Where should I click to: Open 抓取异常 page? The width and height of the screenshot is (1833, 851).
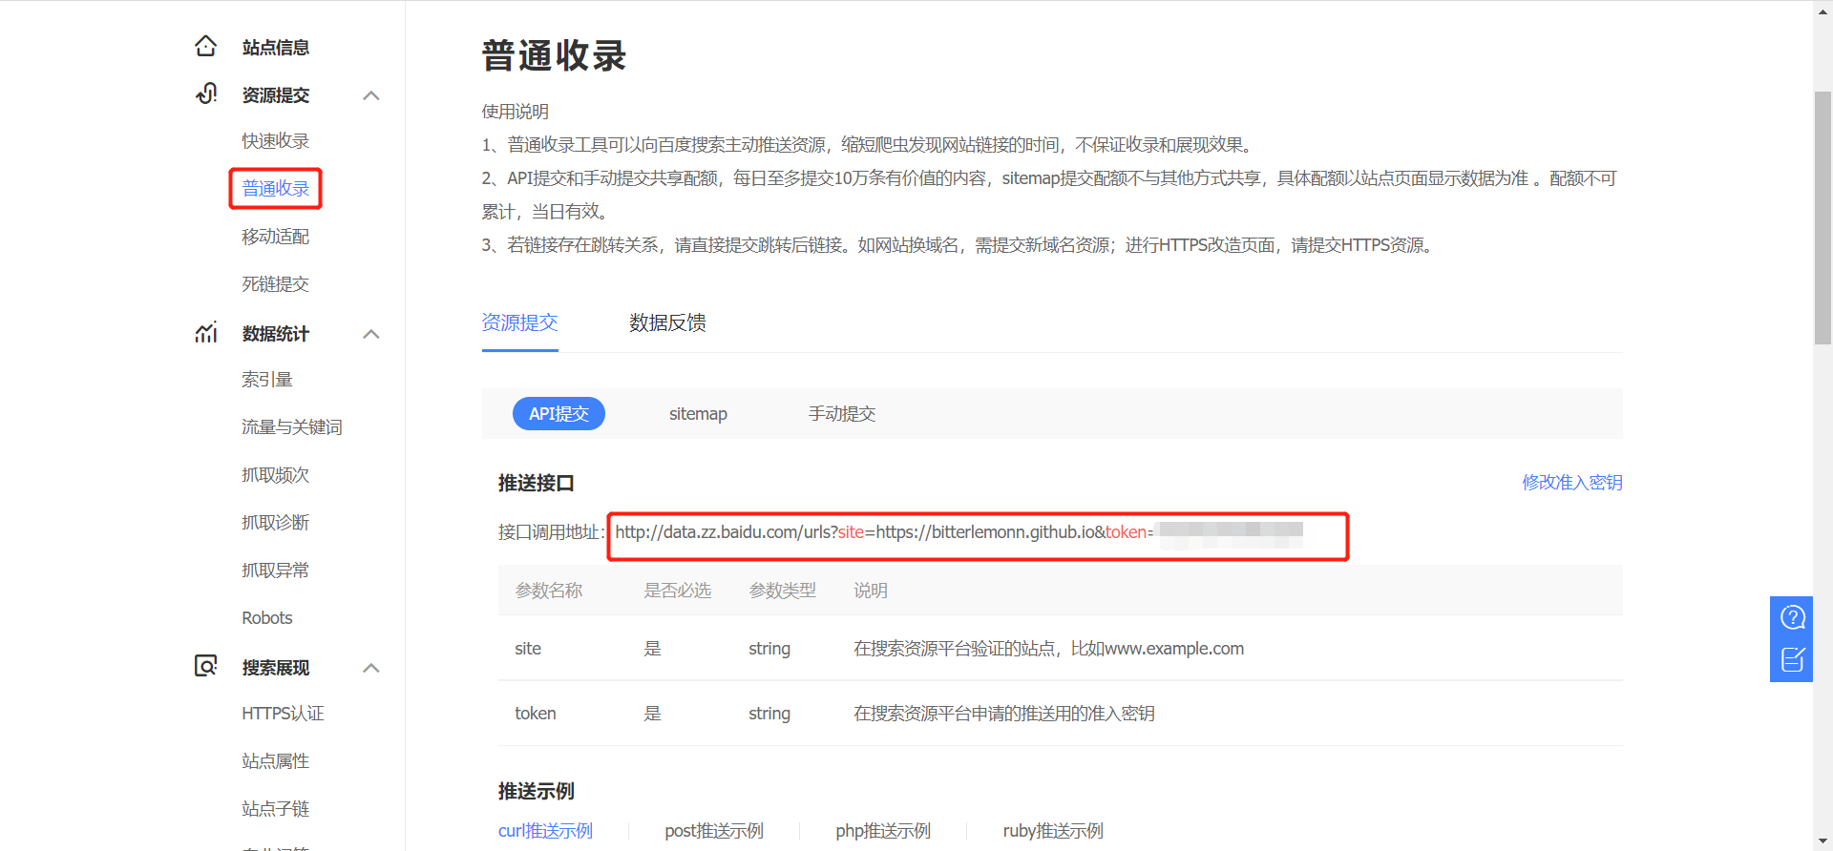275,571
